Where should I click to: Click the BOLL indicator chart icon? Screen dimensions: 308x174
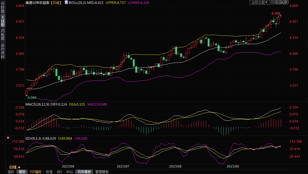pyautogui.click(x=66, y=2)
